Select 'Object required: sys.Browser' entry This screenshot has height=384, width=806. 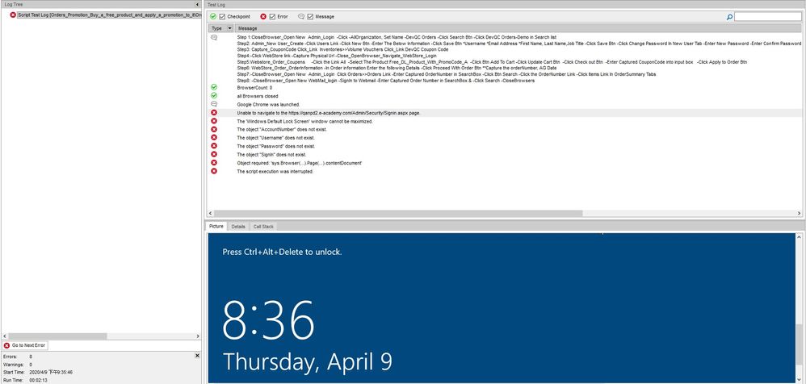[299, 163]
